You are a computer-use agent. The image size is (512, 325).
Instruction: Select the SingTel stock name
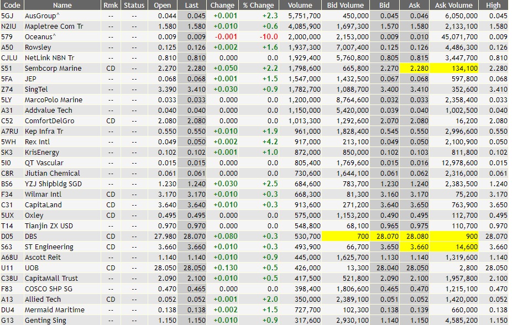point(36,90)
